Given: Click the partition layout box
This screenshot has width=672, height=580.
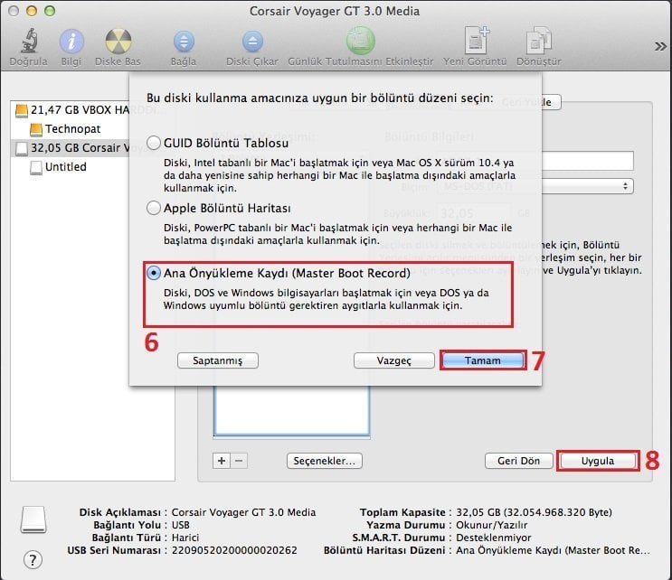Looking at the screenshot, I should 291,411.
